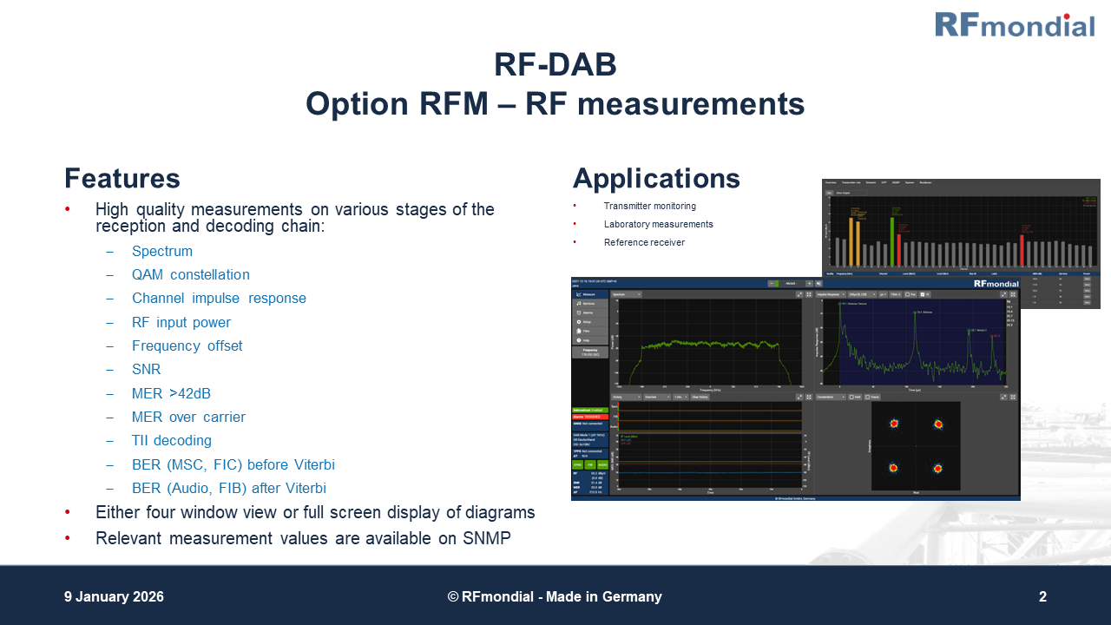Enable the Pos checkbox next to Filter 5

point(908,294)
